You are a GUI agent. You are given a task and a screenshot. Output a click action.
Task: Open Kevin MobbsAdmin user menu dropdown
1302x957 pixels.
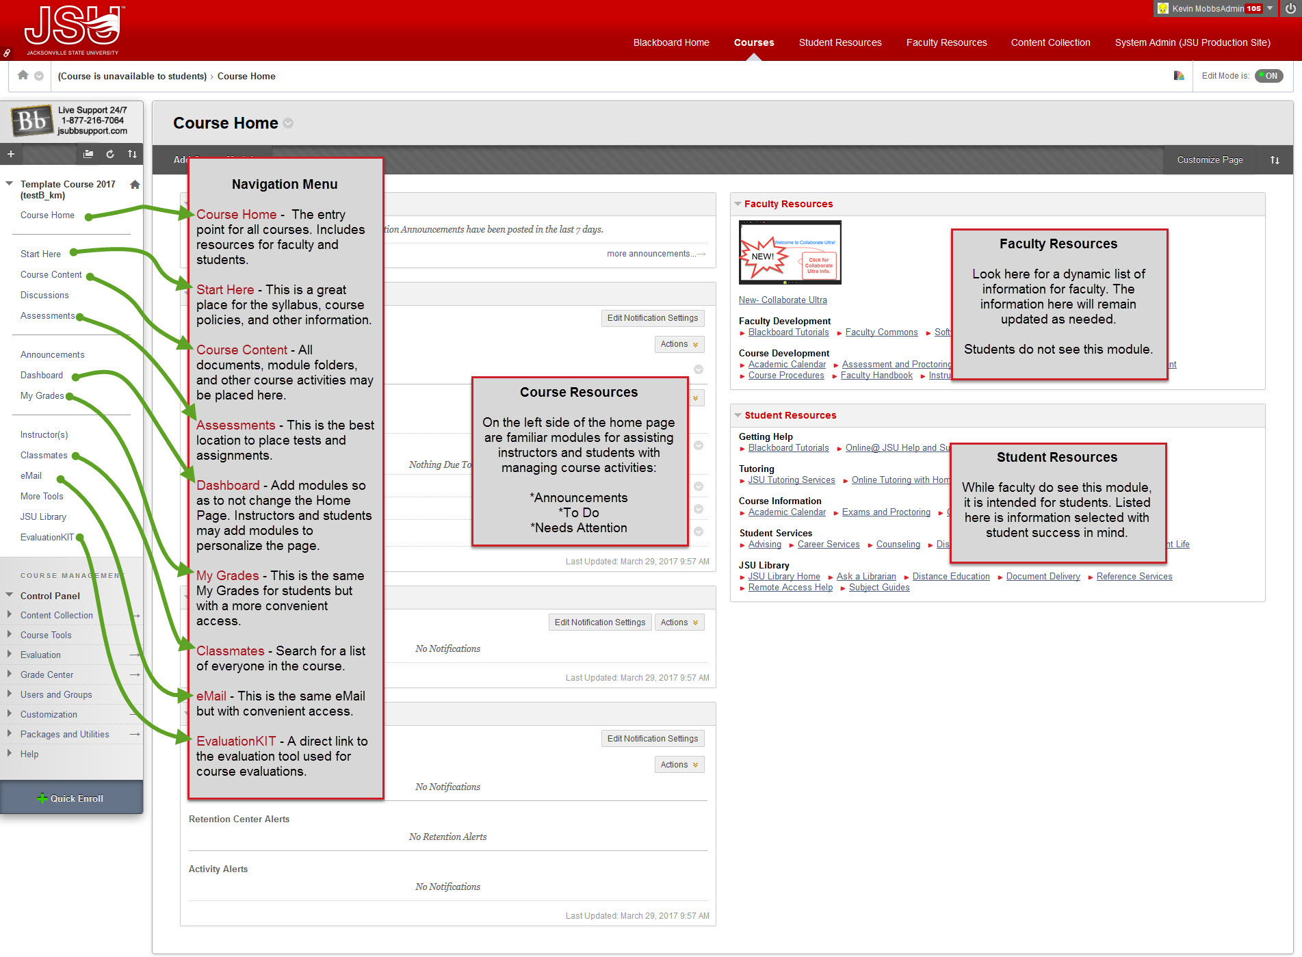1270,8
